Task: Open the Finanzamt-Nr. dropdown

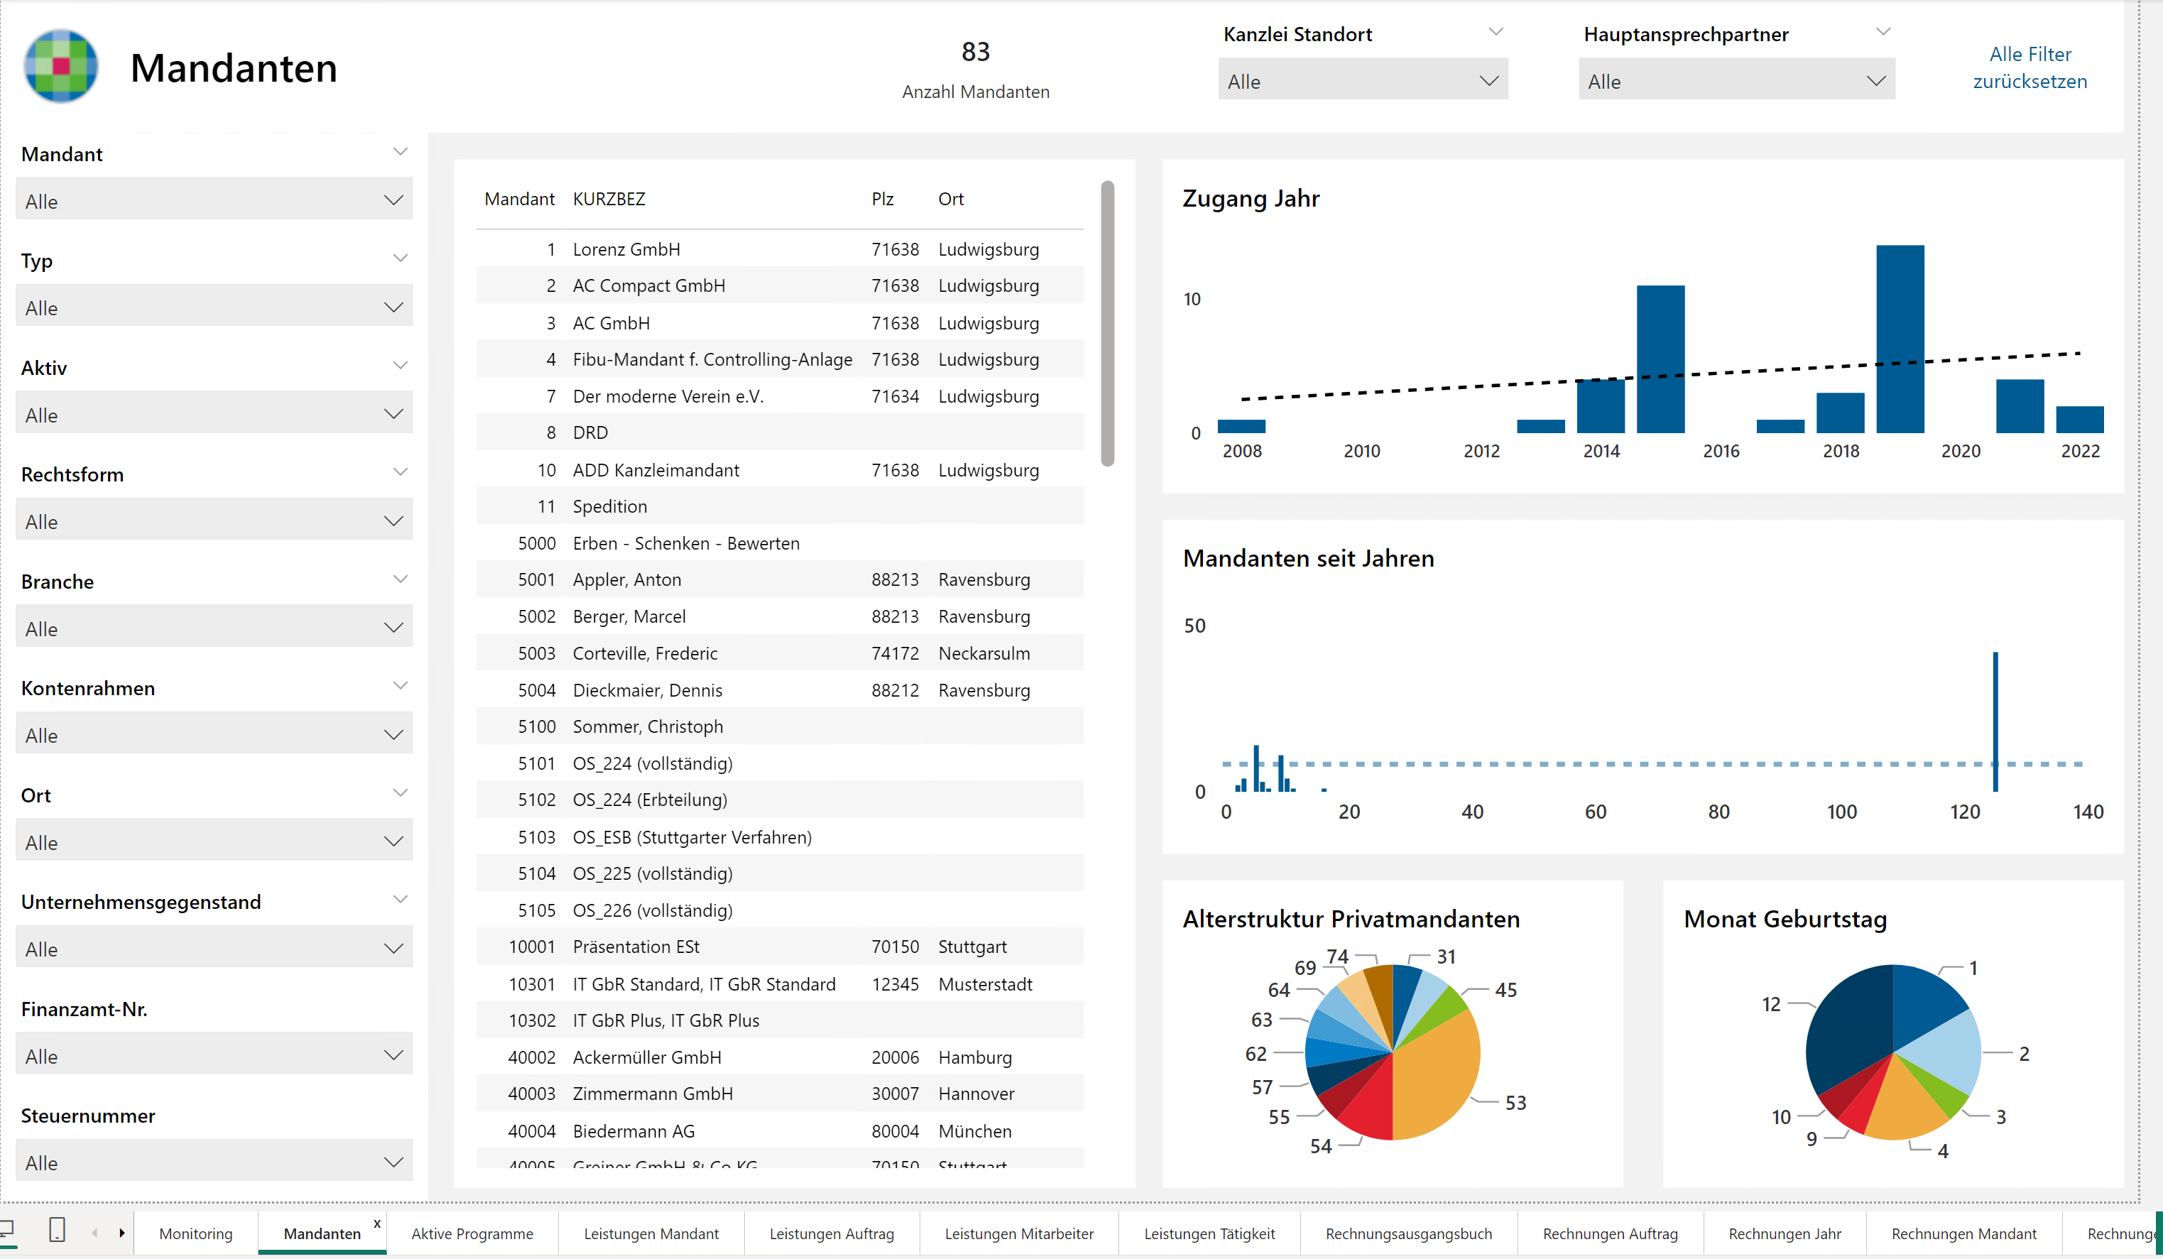Action: 214,1054
